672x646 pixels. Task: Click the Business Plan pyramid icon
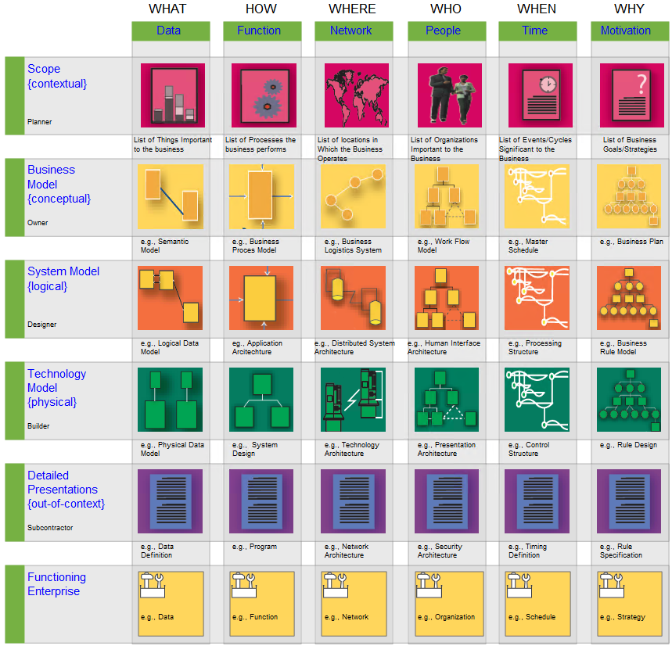pos(630,196)
